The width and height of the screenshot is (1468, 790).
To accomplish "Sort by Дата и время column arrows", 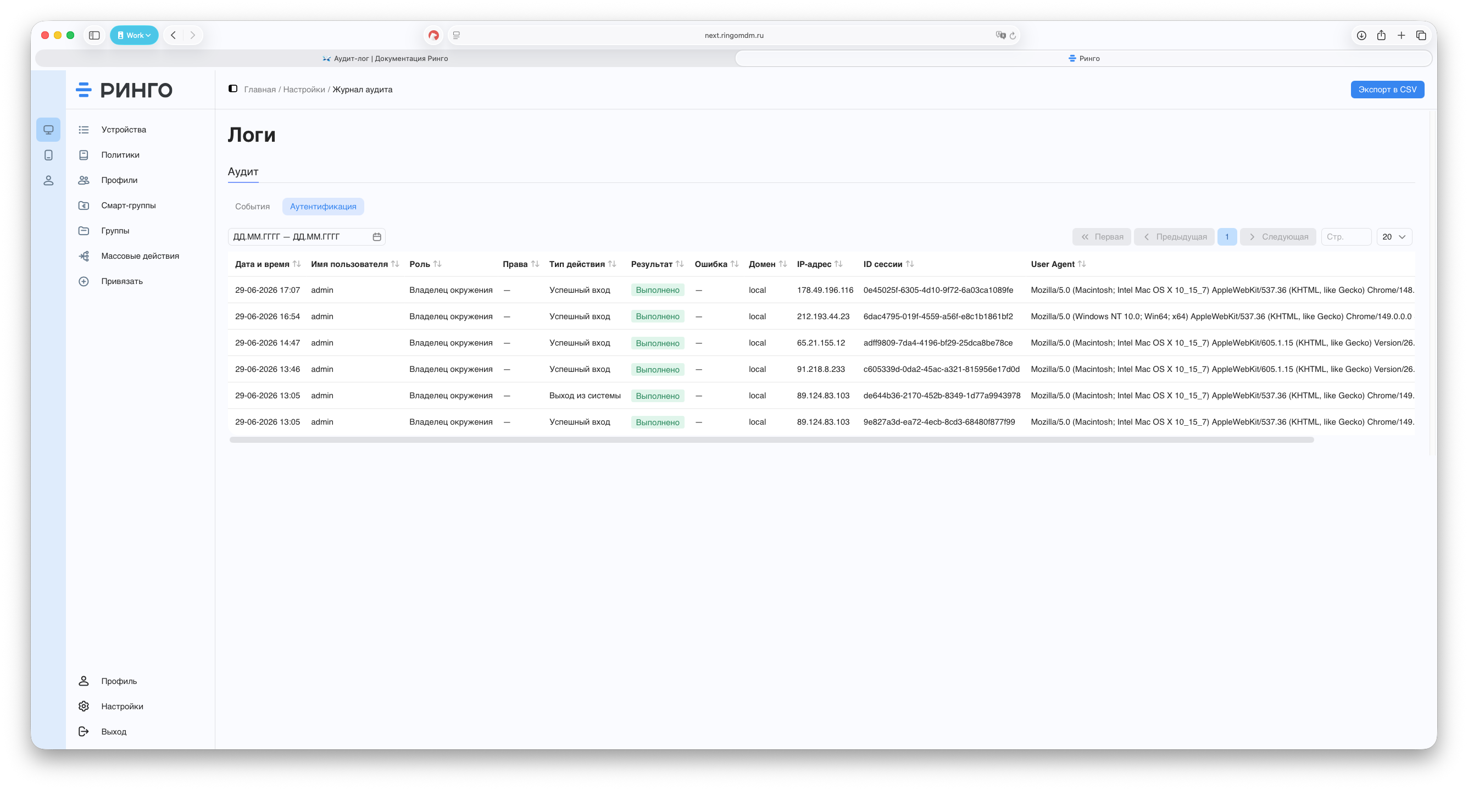I will pos(296,264).
